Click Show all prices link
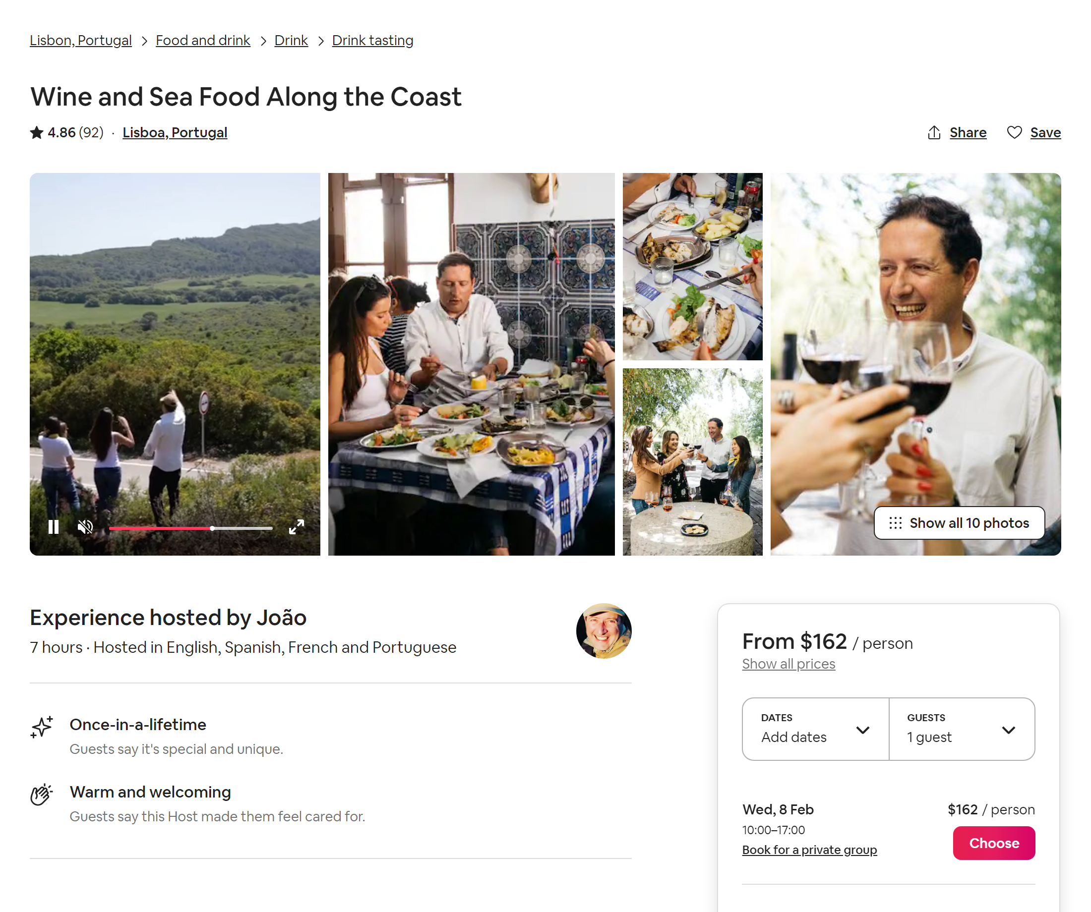 click(x=788, y=663)
